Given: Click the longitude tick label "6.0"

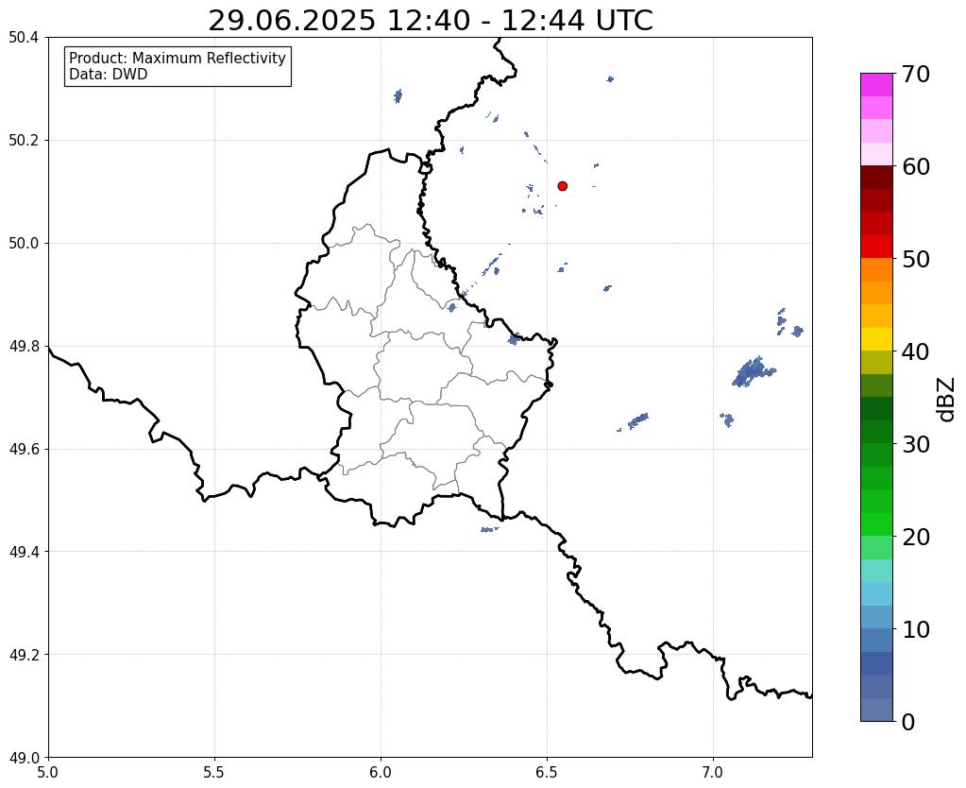Looking at the screenshot, I should pyautogui.click(x=381, y=773).
